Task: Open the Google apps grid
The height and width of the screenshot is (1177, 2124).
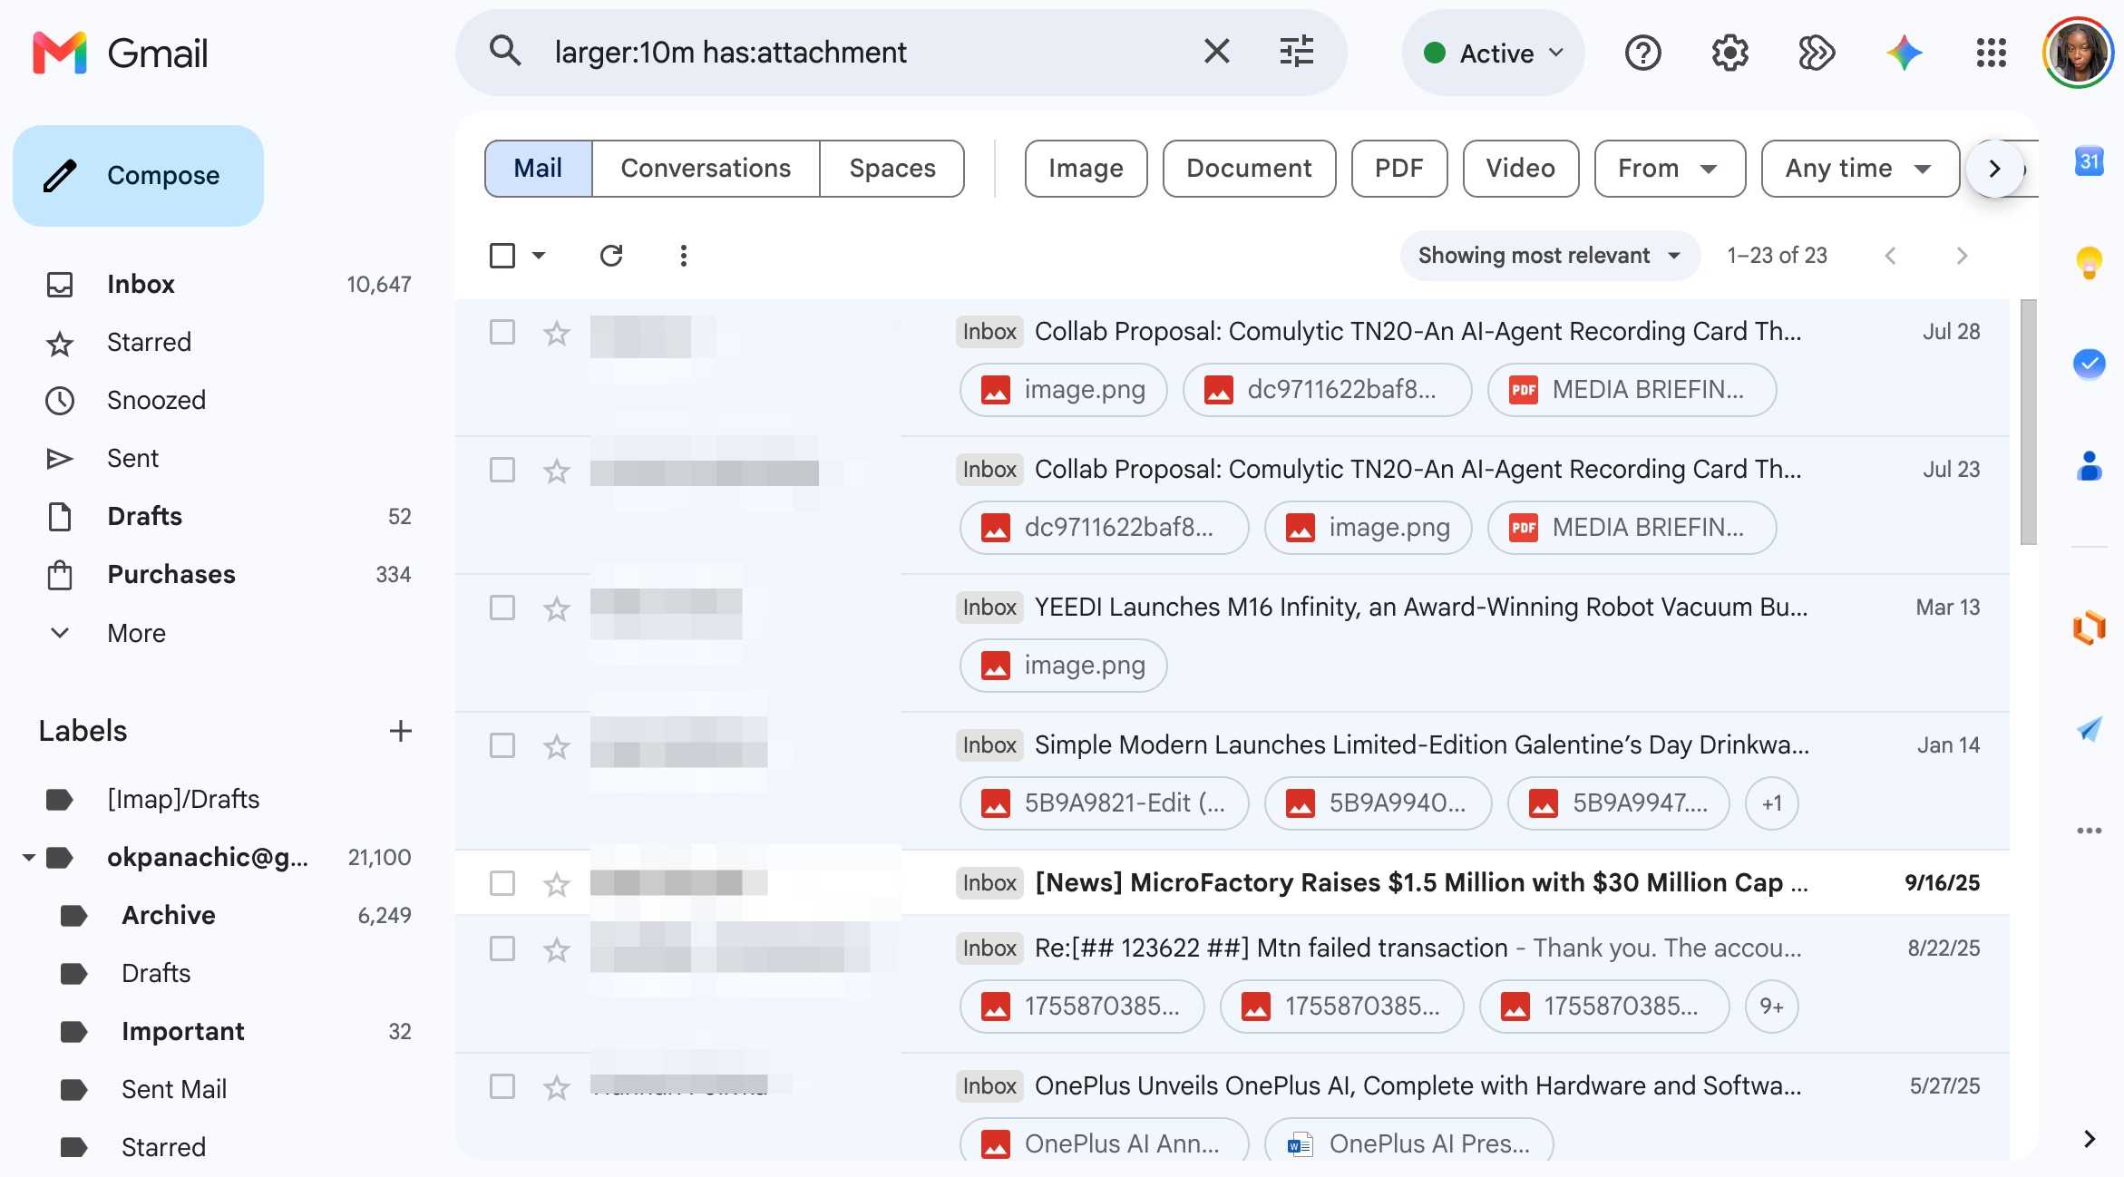Action: pyautogui.click(x=1991, y=53)
